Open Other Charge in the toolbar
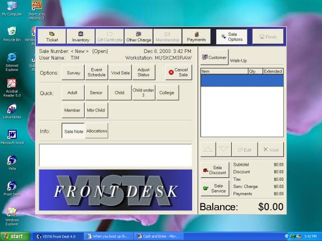The height and width of the screenshot is (241, 322). pos(139,37)
